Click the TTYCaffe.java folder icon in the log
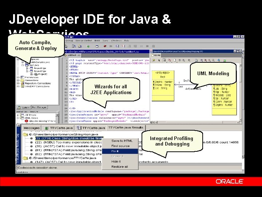 coord(25,158)
